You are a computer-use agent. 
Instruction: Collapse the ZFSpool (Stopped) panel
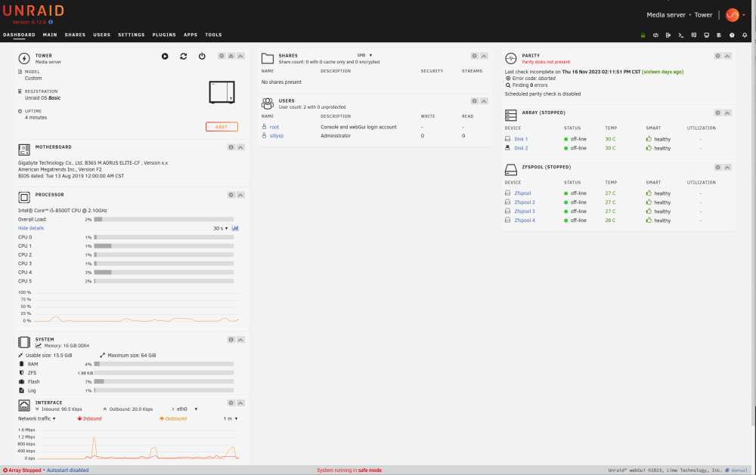coord(727,167)
